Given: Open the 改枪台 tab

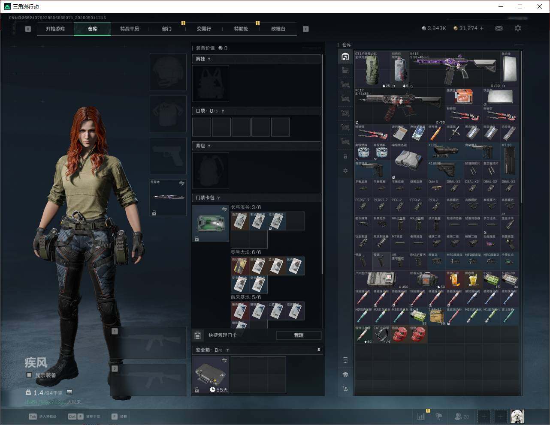Looking at the screenshot, I should [278, 29].
